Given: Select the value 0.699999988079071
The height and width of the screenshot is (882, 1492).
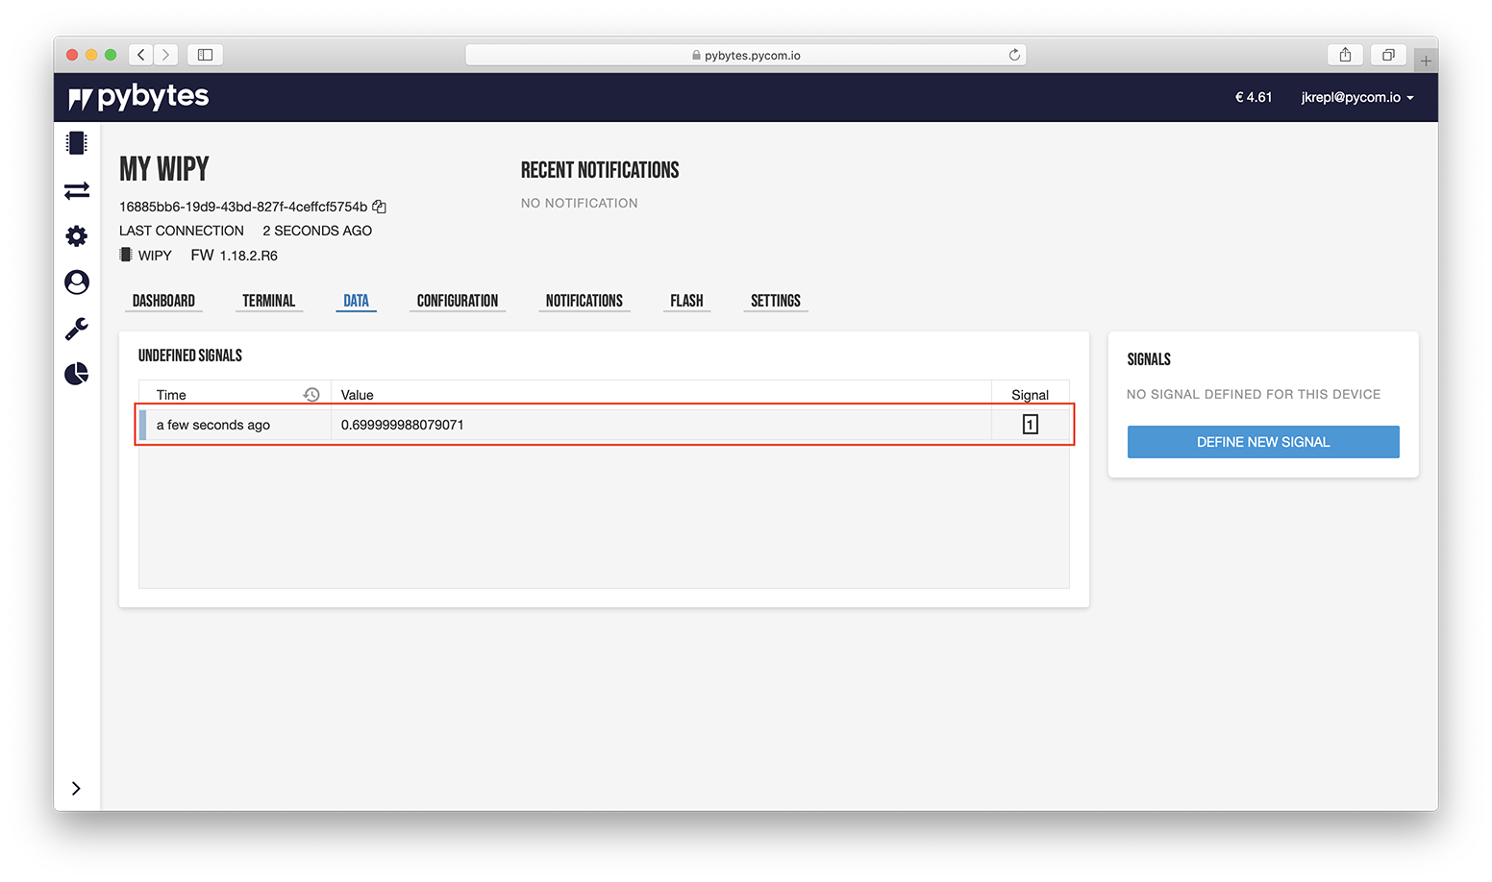Looking at the screenshot, I should tap(402, 425).
